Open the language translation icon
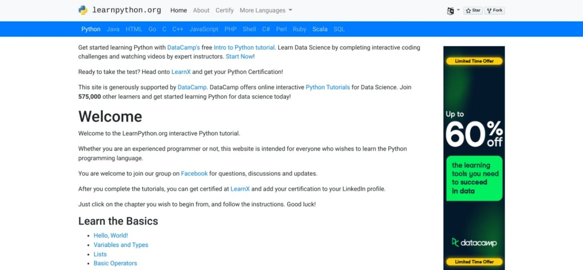The width and height of the screenshot is (583, 270). (450, 11)
